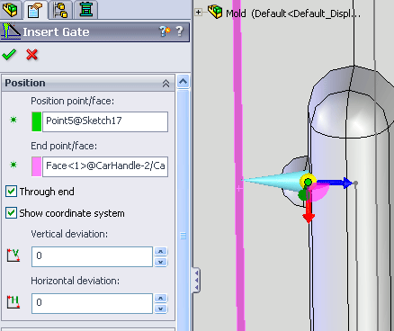Click the green star icon beside Position point
394x331 pixels.
click(13, 120)
